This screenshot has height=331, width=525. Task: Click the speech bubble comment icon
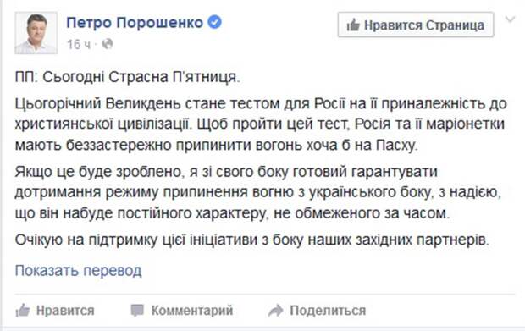137,310
